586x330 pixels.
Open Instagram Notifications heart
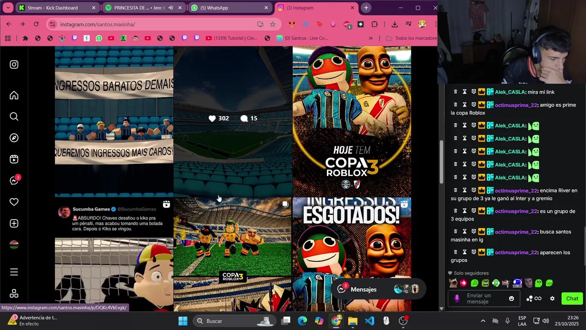tap(14, 202)
